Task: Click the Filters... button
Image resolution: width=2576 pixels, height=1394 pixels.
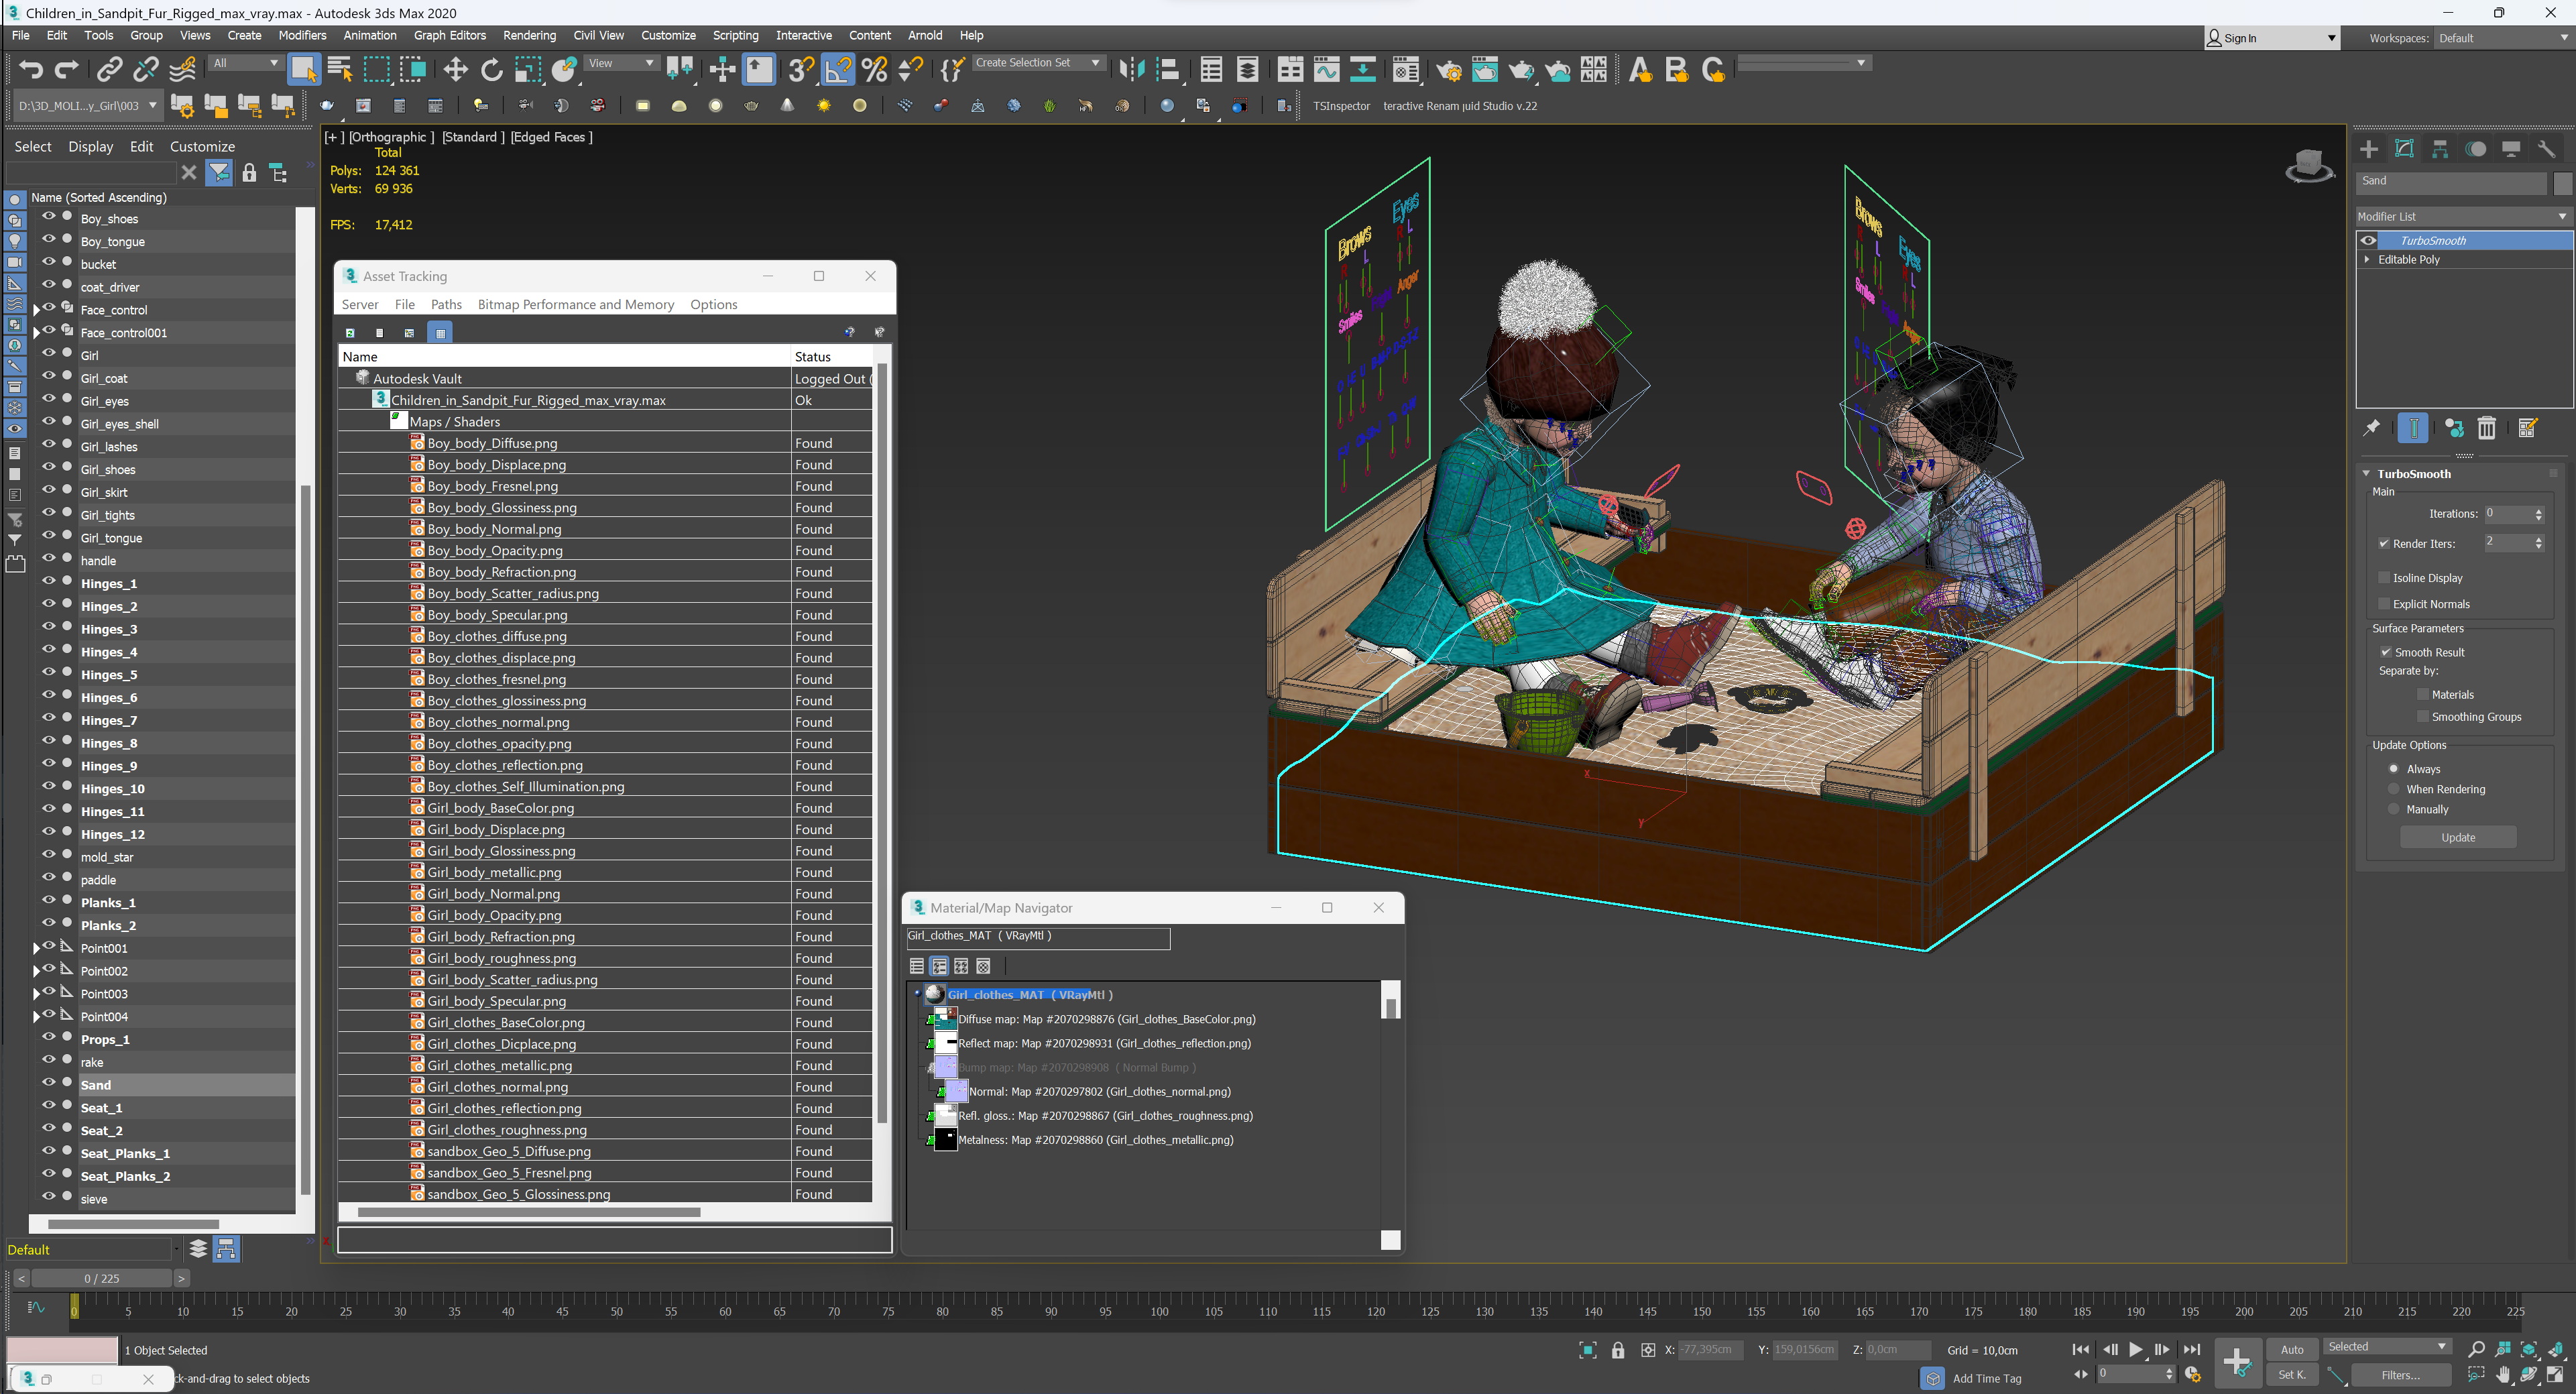Action: tap(2400, 1374)
